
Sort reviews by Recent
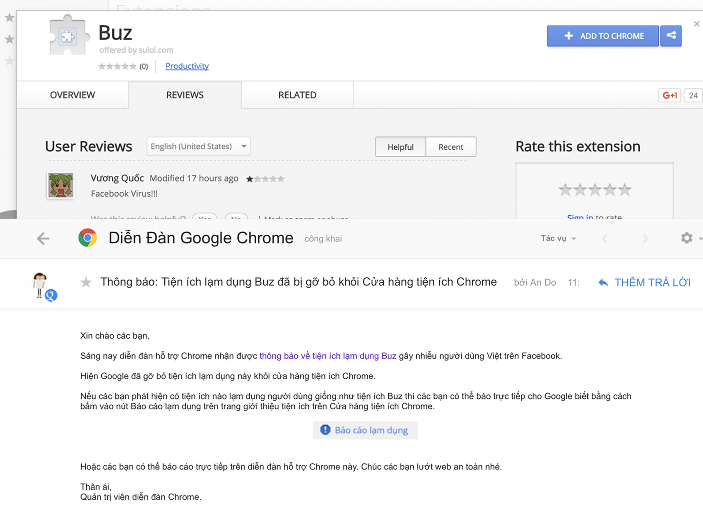point(451,147)
